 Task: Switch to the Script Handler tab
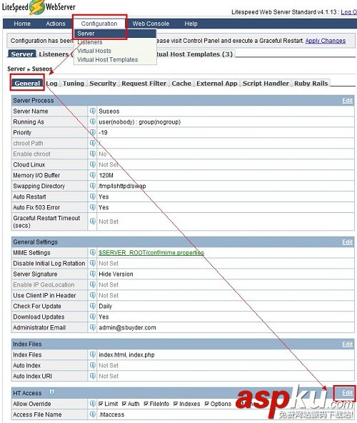tap(266, 84)
